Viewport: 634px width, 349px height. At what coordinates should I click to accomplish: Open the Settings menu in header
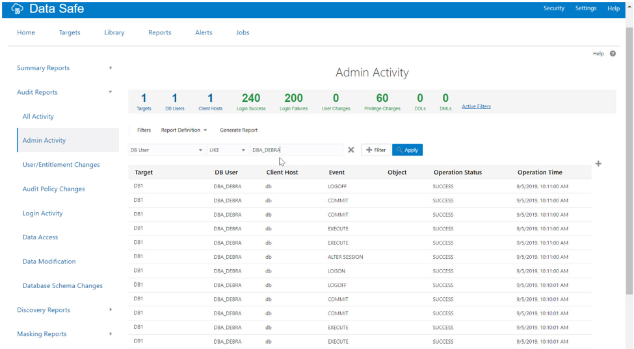pos(585,8)
